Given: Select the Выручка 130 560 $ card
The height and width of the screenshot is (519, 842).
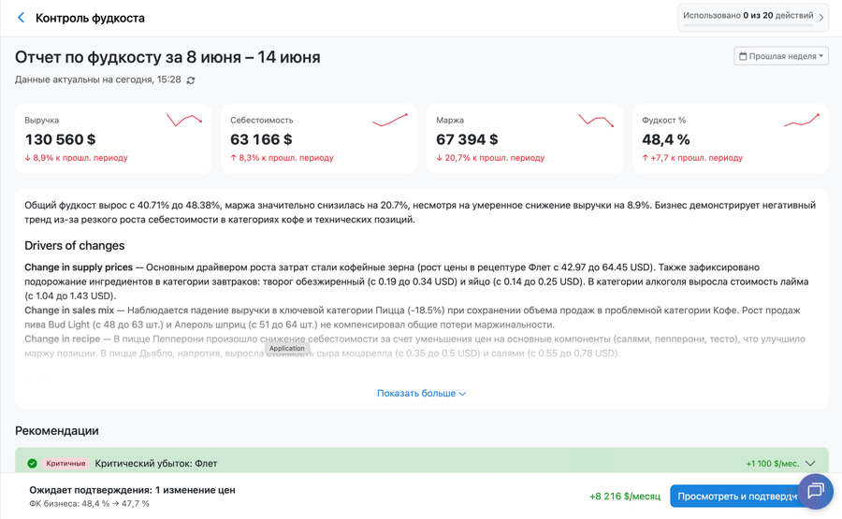Looking at the screenshot, I should click(113, 138).
